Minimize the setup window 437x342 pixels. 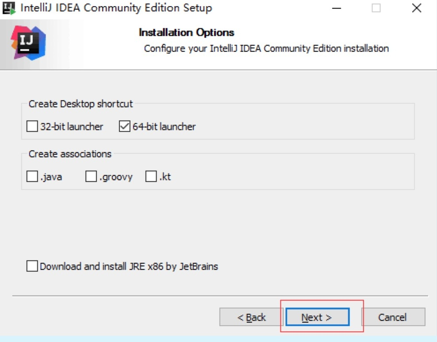pos(337,8)
